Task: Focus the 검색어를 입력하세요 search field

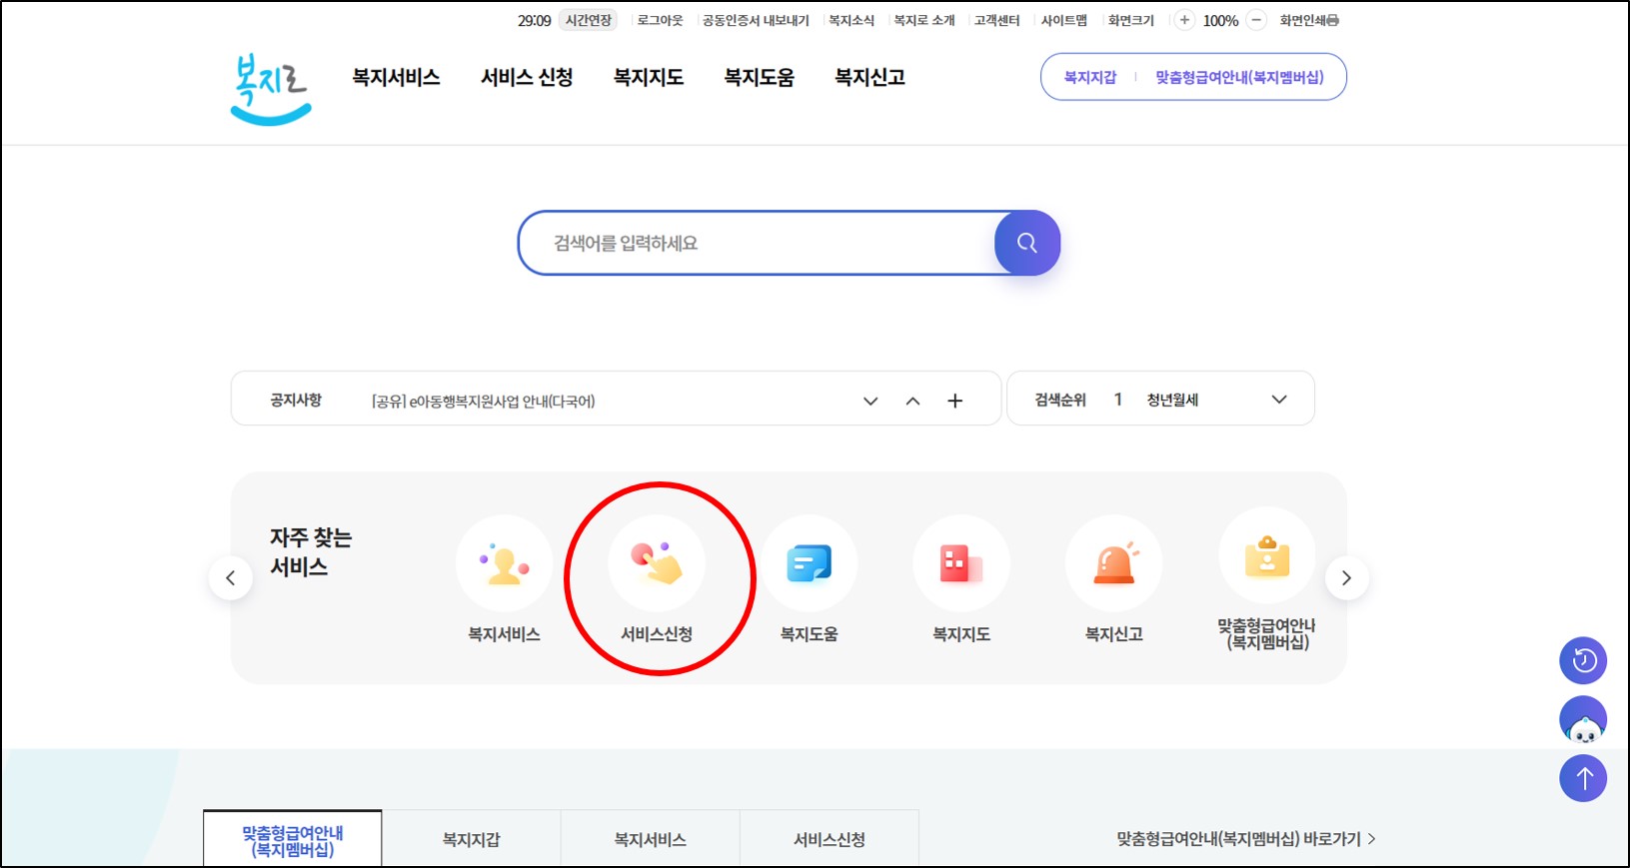Action: click(758, 243)
